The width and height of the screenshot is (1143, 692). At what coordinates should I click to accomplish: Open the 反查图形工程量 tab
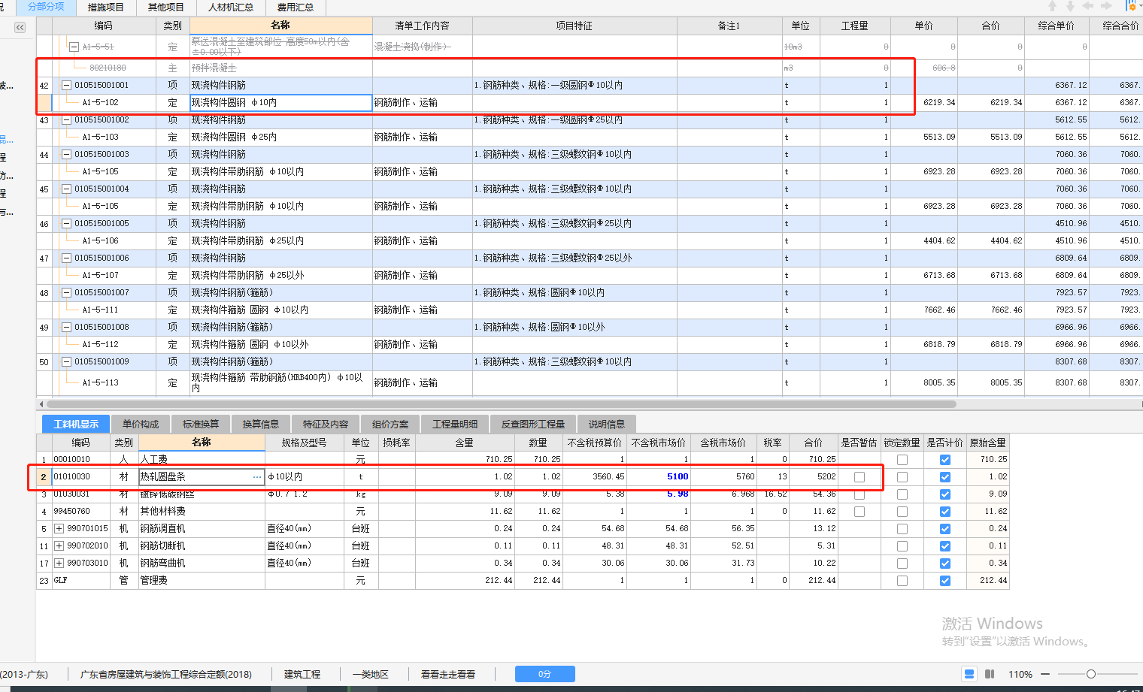coord(533,424)
